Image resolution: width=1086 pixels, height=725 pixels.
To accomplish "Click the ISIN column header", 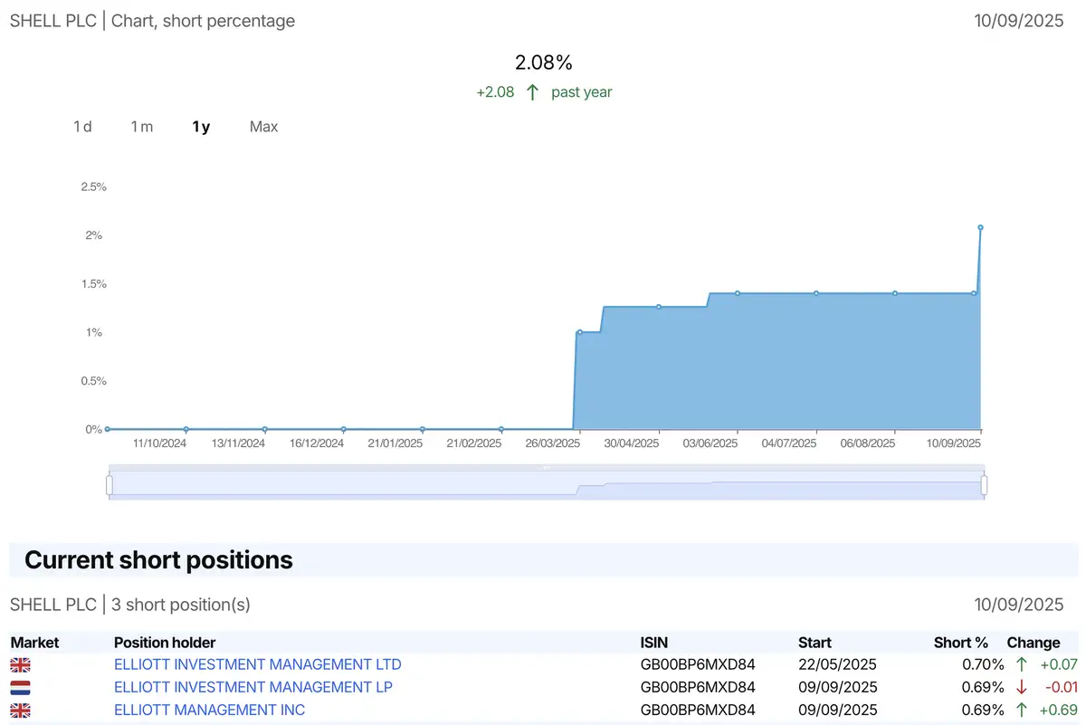I will 655,643.
